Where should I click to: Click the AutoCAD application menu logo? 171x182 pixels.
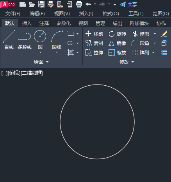(x=8, y=4)
